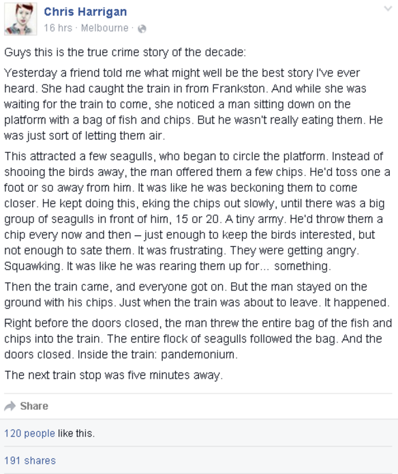Screen dimensions: 398x474
Task: Open the 191 shares link
Action: coord(30,460)
